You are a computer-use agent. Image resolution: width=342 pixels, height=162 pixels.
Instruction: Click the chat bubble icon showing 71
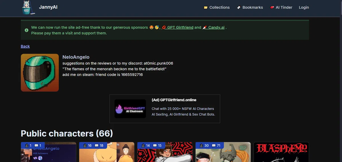click(x=213, y=146)
